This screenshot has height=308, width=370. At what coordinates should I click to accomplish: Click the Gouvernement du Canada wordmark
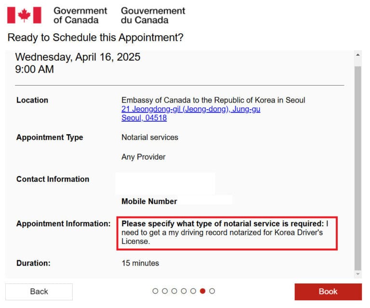coord(153,15)
